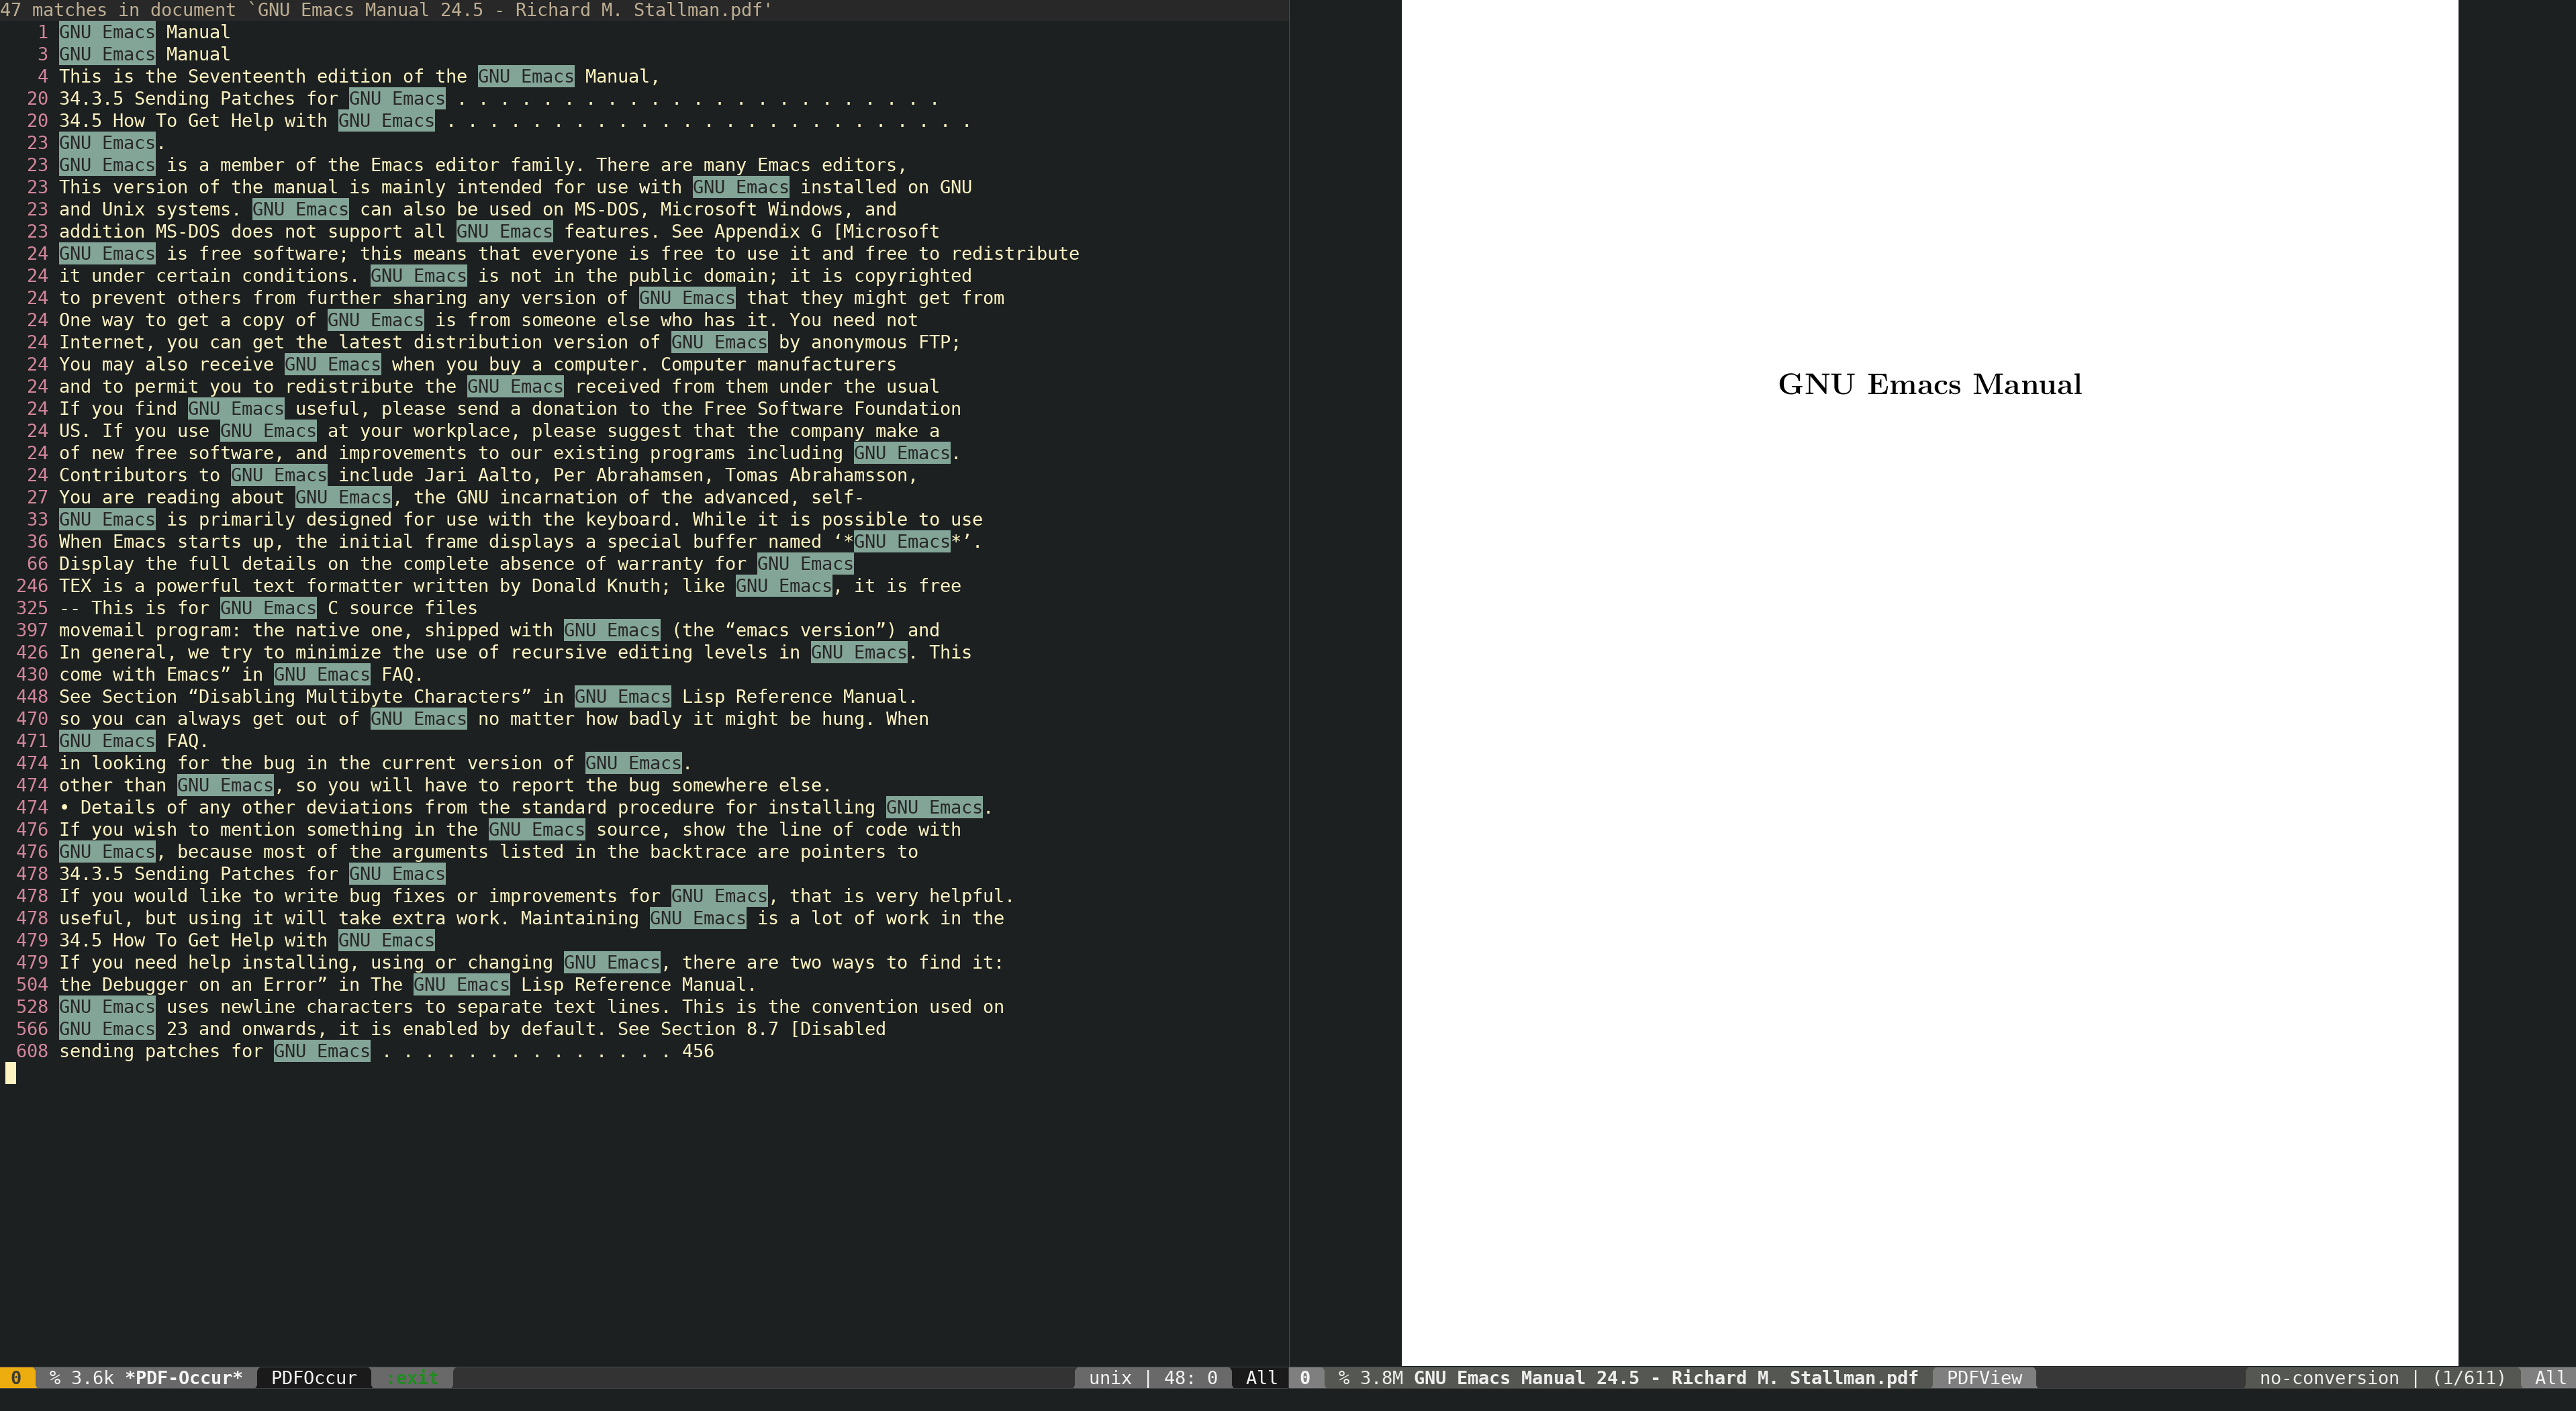Select line 'it under certain conditions'
The height and width of the screenshot is (1411, 2576).
(x=515, y=275)
